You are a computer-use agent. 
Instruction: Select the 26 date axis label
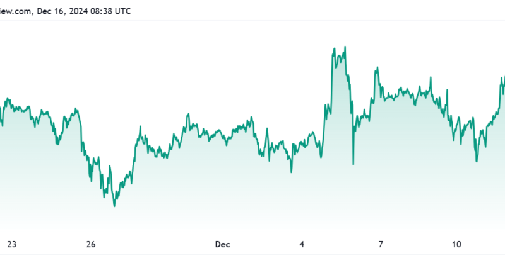[x=91, y=245]
